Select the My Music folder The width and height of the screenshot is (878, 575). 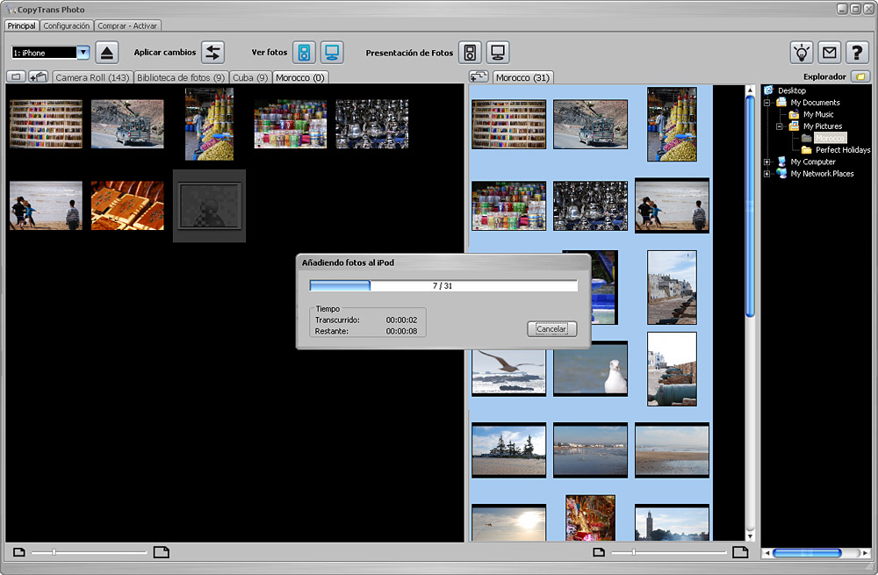click(818, 114)
